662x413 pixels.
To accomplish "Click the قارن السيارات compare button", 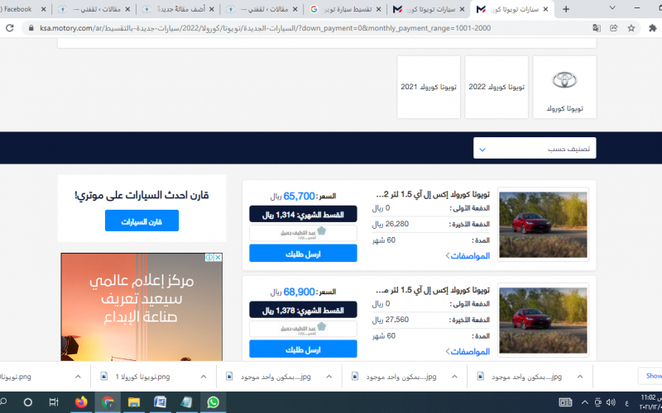I will click(142, 221).
